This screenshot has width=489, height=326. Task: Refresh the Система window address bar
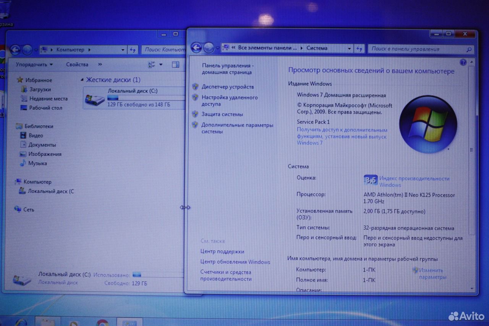[359, 49]
